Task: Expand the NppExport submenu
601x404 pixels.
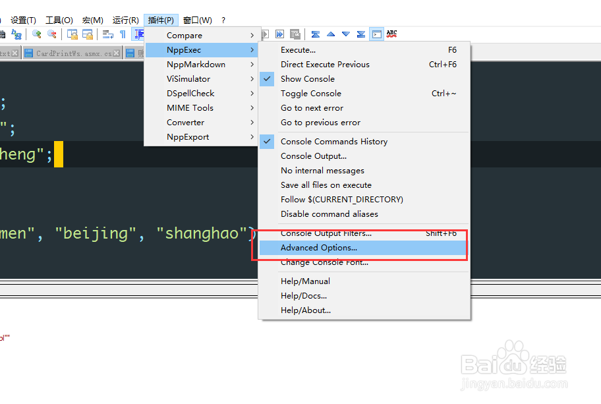Action: (190, 136)
